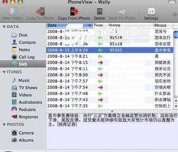Screen dimensions: 178x152
Task: Sort by the Type column header
Action: tap(101, 25)
